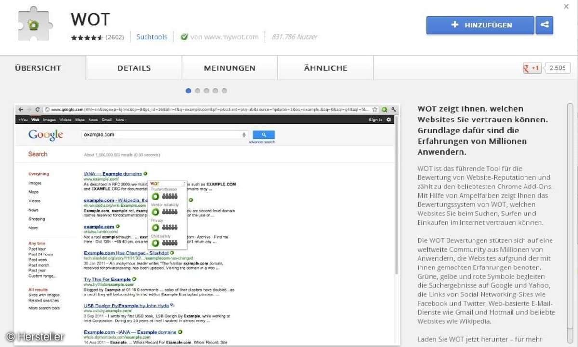This screenshot has width=578, height=347.
Task: Expand More under the Shopping sidebar entry
Action: coord(33,227)
